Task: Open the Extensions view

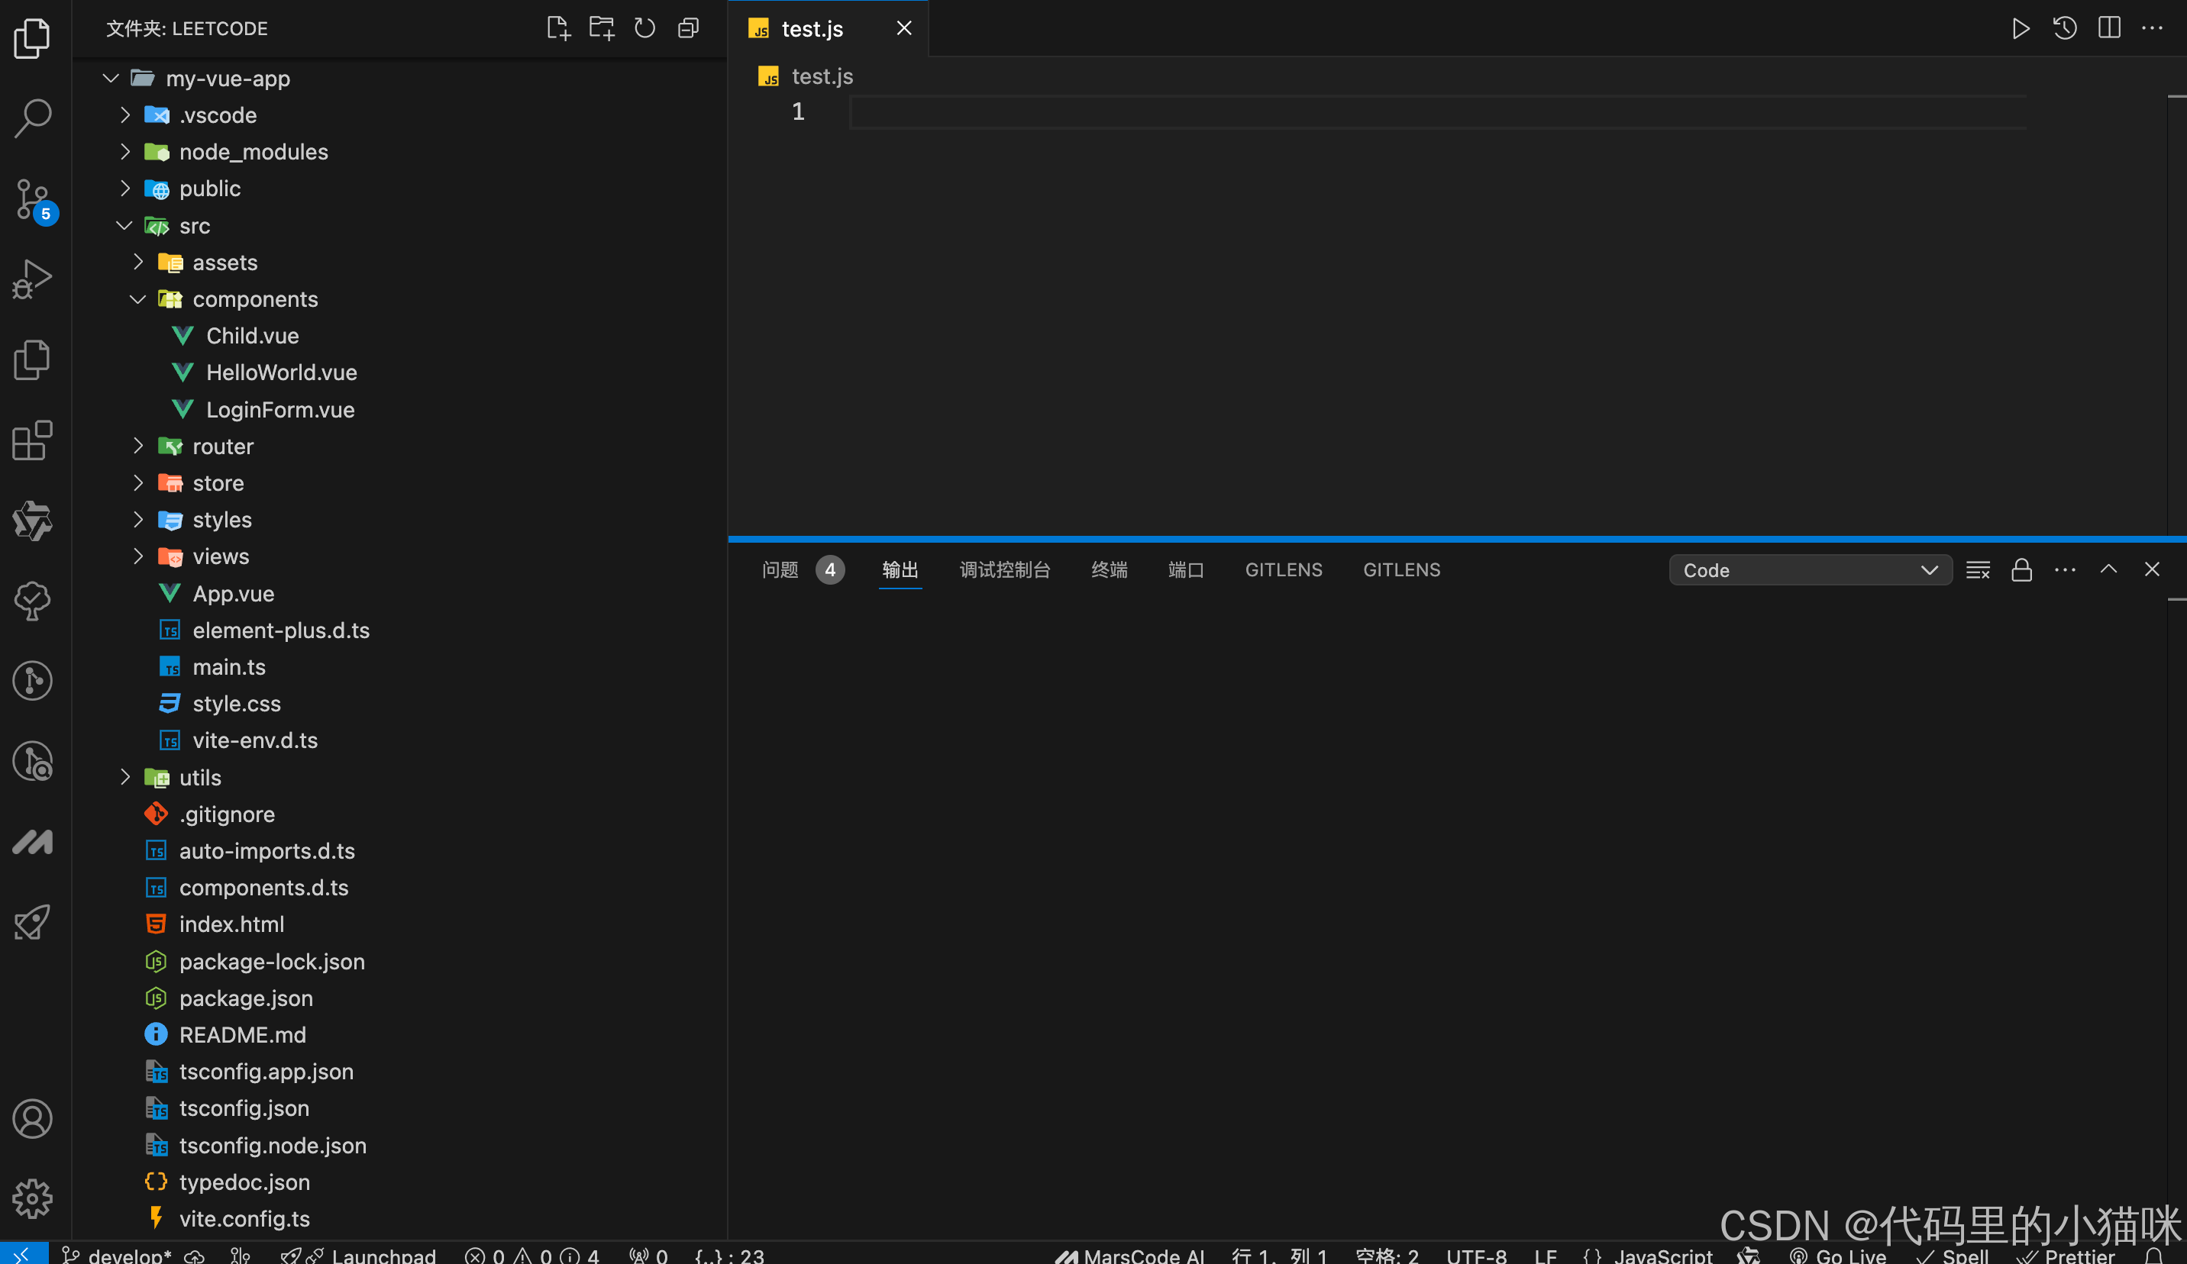Action: click(33, 440)
